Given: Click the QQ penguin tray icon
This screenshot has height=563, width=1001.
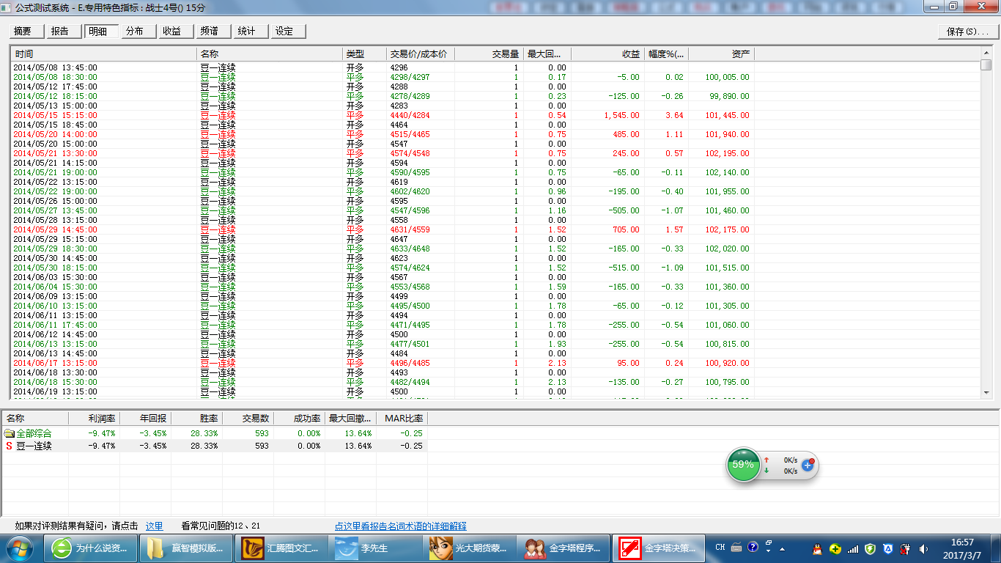Looking at the screenshot, I should point(817,548).
